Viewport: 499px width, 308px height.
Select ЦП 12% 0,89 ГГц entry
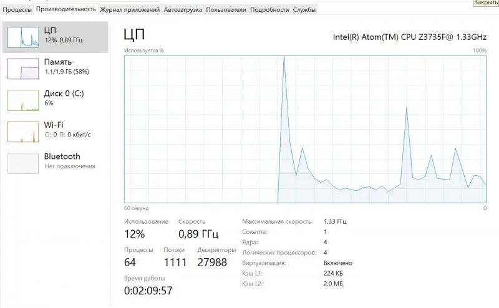pos(55,37)
